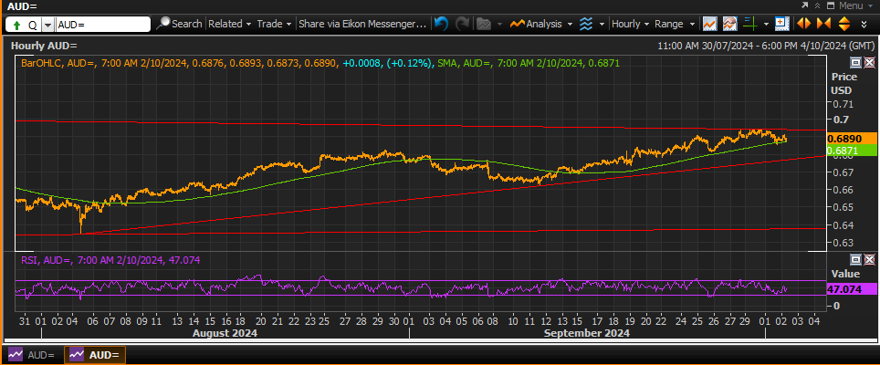
Task: Click the date range text at top right
Action: click(x=766, y=46)
